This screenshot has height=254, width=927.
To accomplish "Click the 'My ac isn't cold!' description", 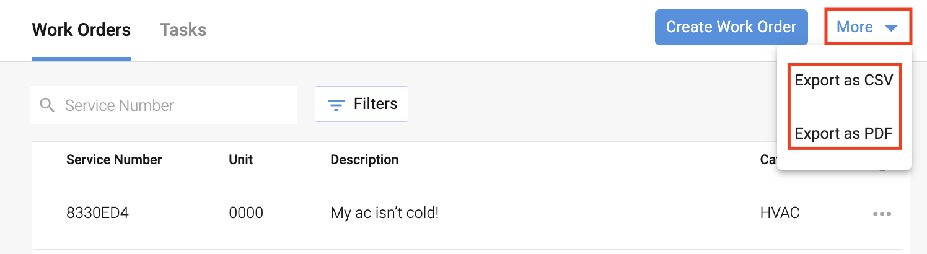I will click(x=385, y=213).
